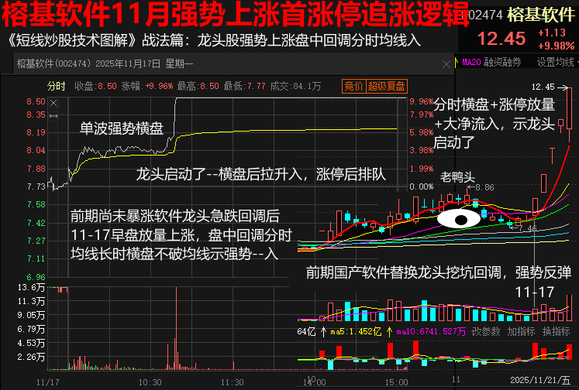Click the ma10:6741.527万 volume average value

tap(431, 332)
